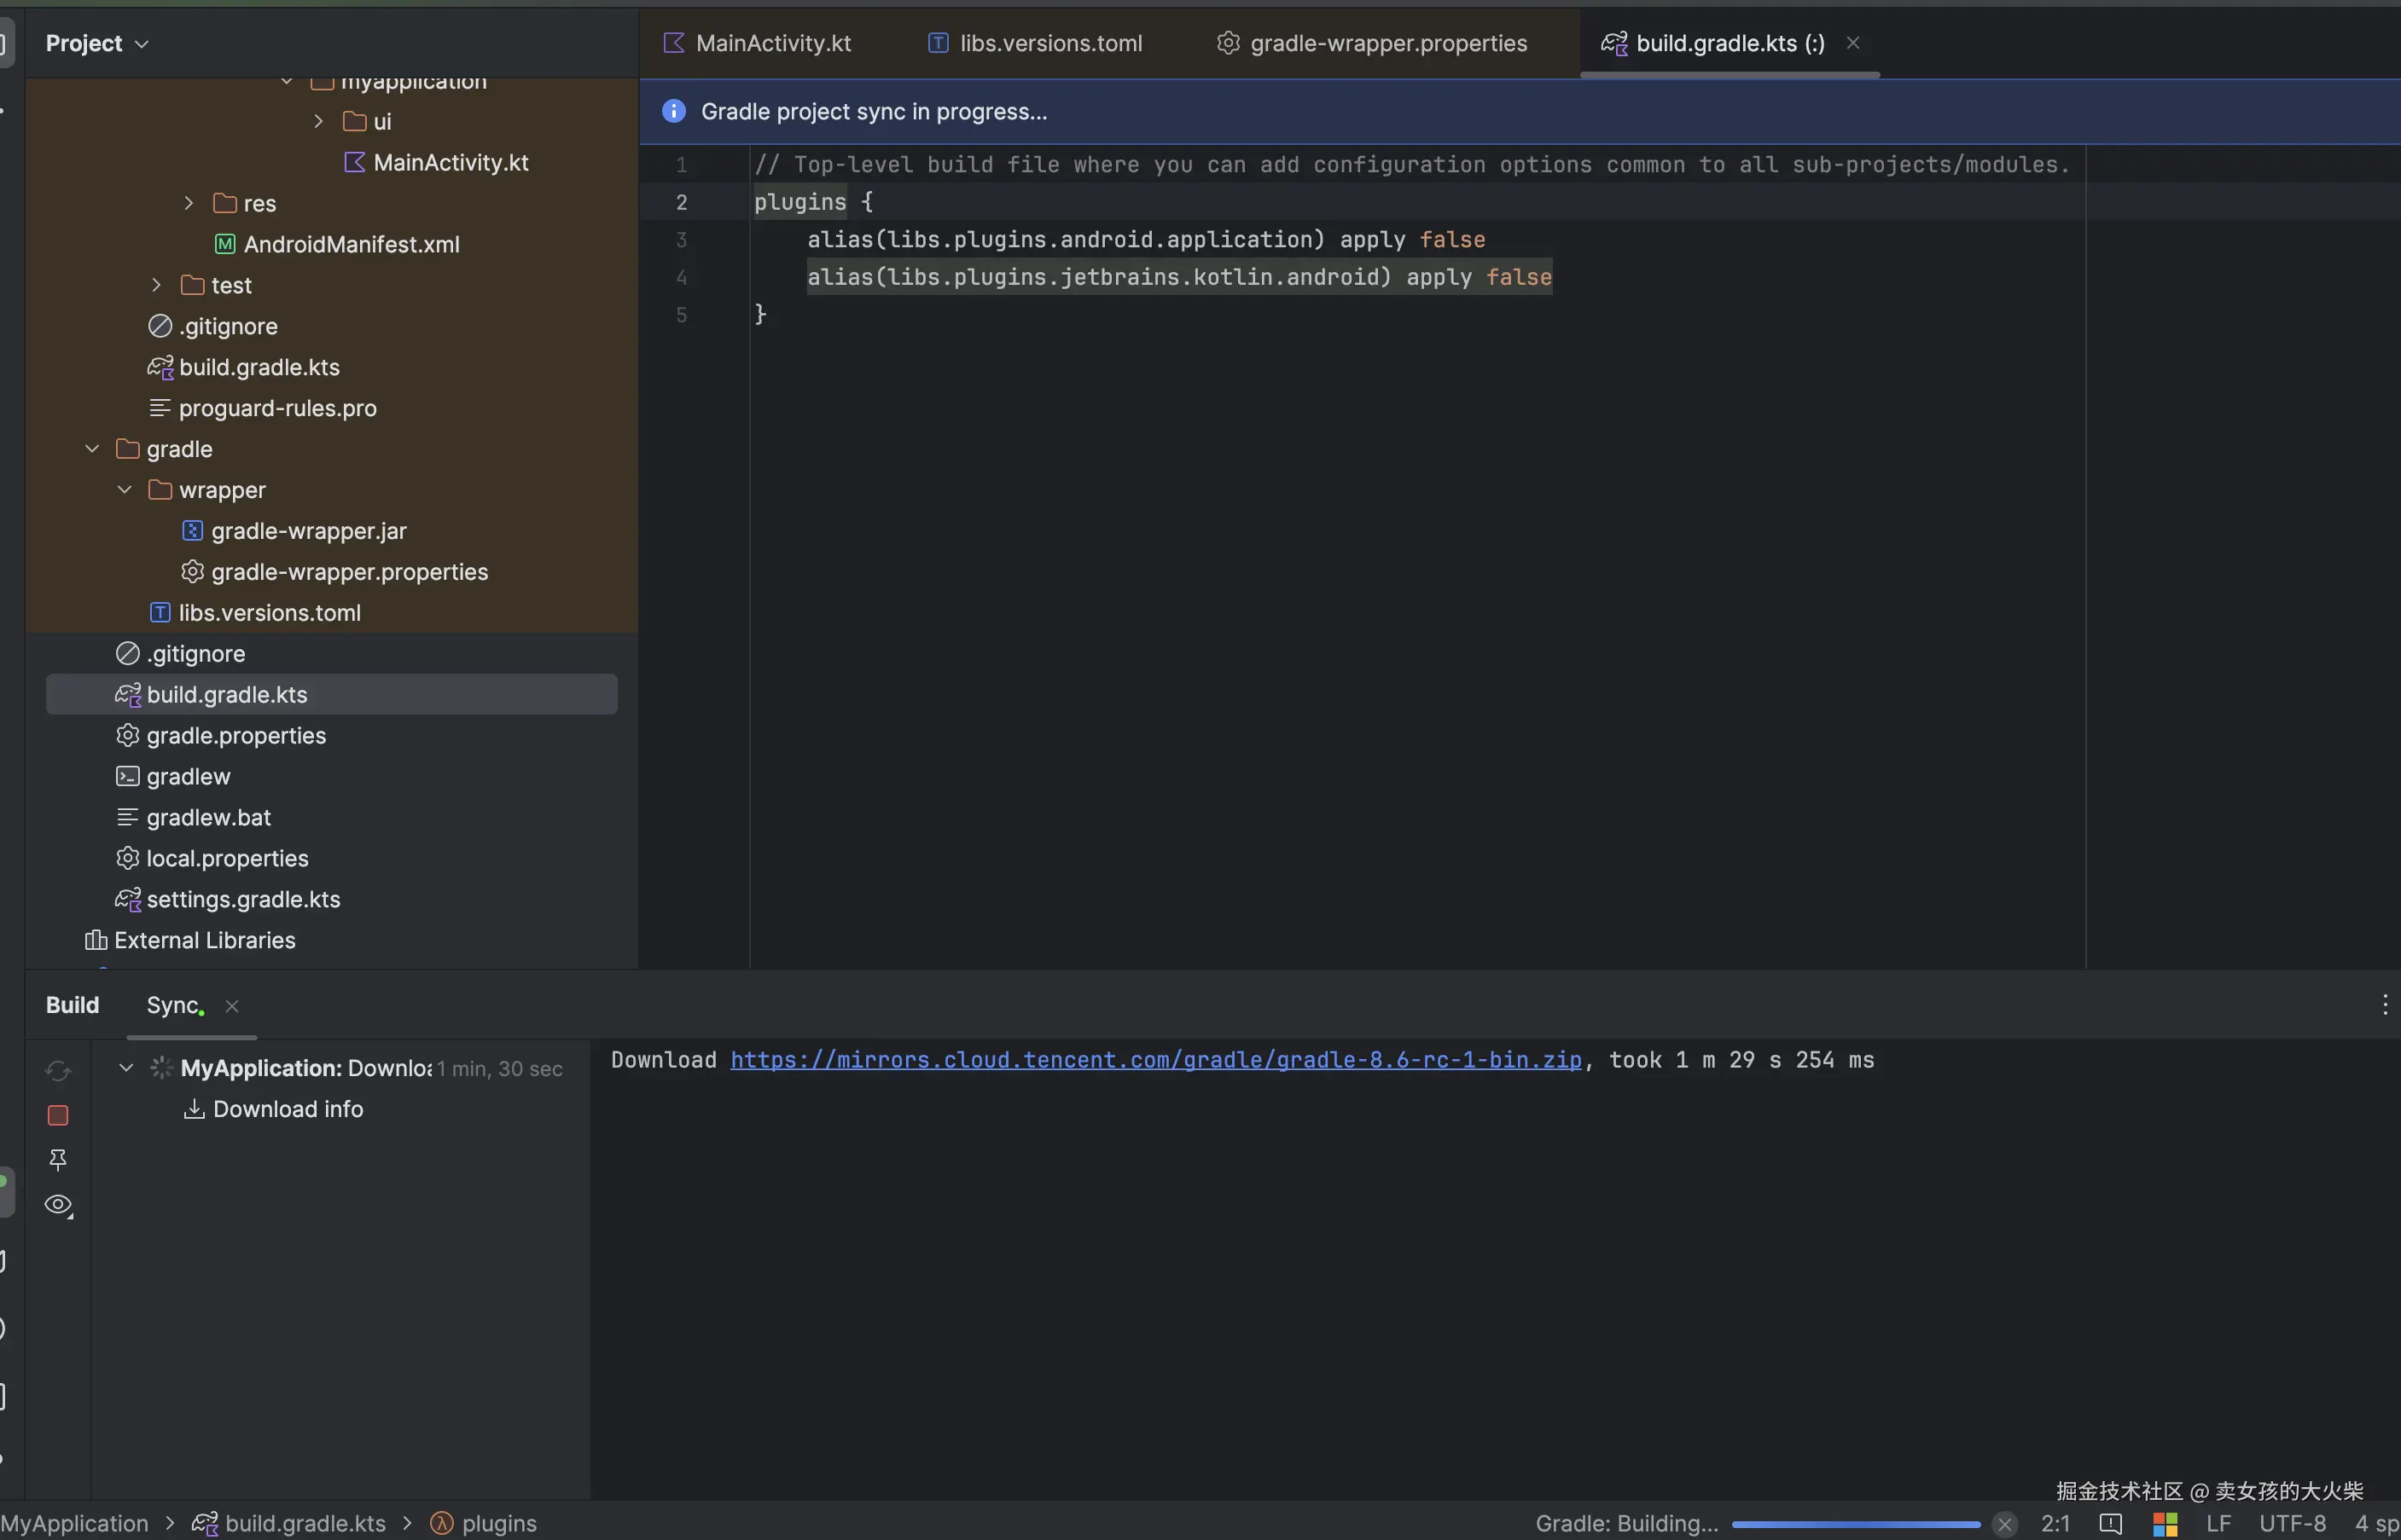2401x1540 pixels.
Task: Click the UTF-8 encoding status widget
Action: click(2292, 1524)
